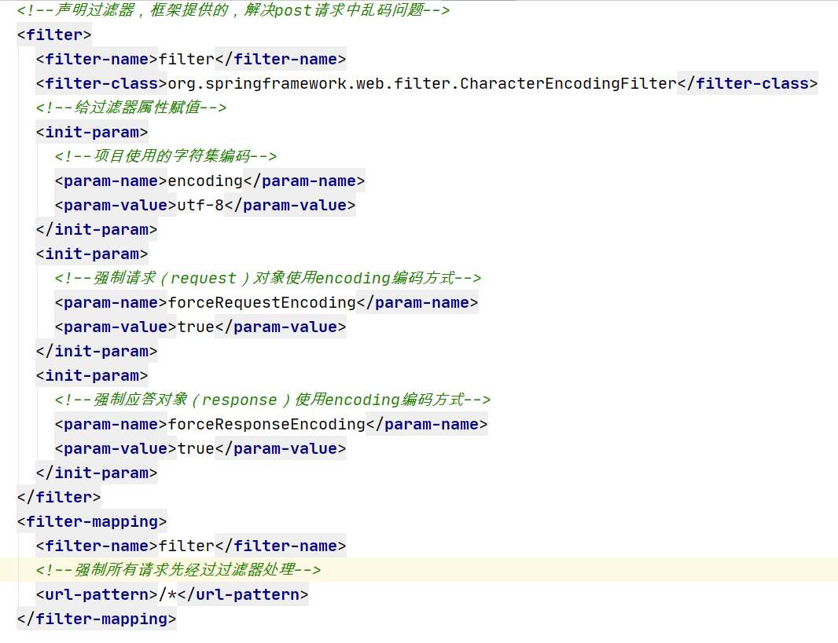The image size is (838, 643).
Task: Click the true value under forceRequestEncoding
Action: (x=196, y=327)
